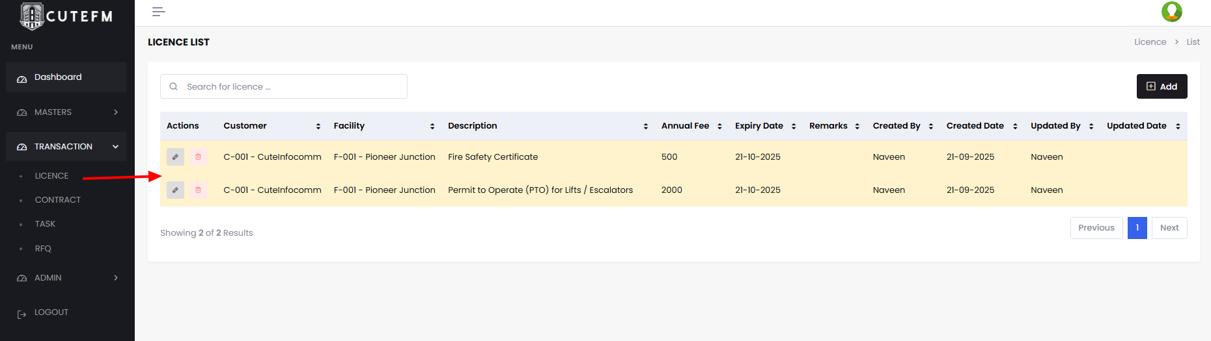Edit the Permit to Operate licence row

[x=175, y=190]
